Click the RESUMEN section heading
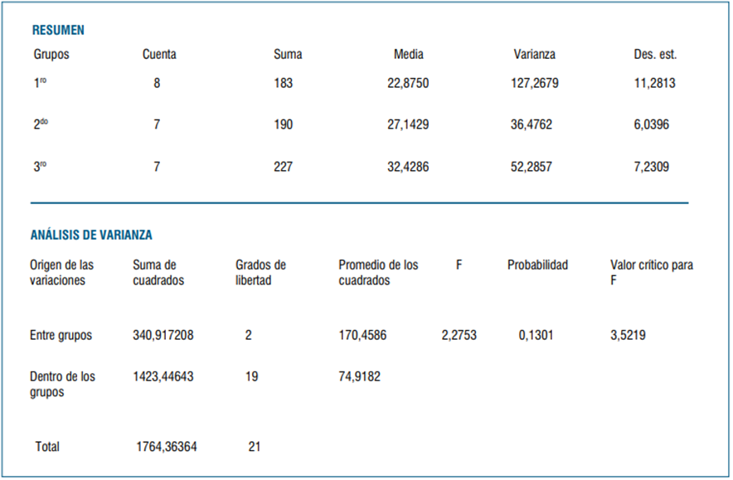 tap(58, 30)
